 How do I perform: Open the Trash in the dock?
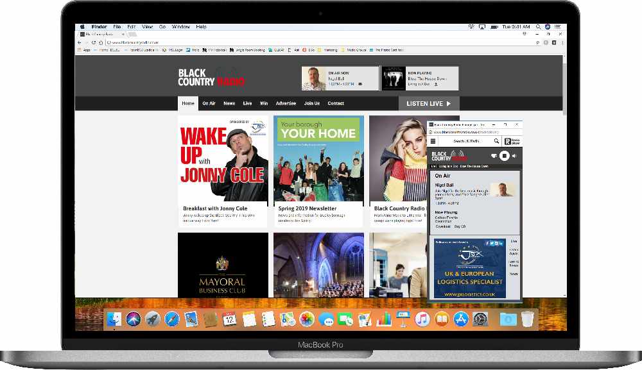527,319
